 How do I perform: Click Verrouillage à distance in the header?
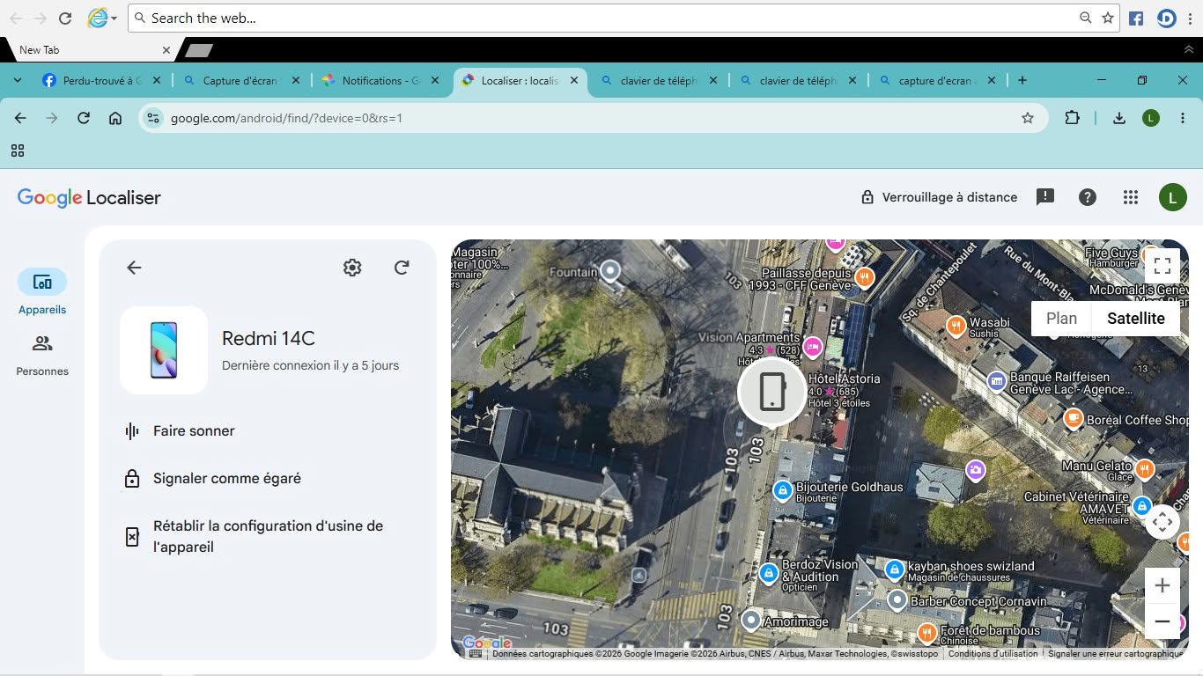click(x=939, y=197)
